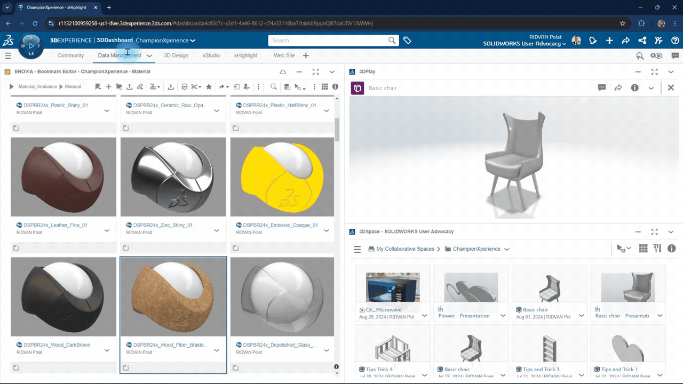Select the CX_Microwave thumbnail in 3DSpace
This screenshot has height=384, width=683.
point(393,287)
